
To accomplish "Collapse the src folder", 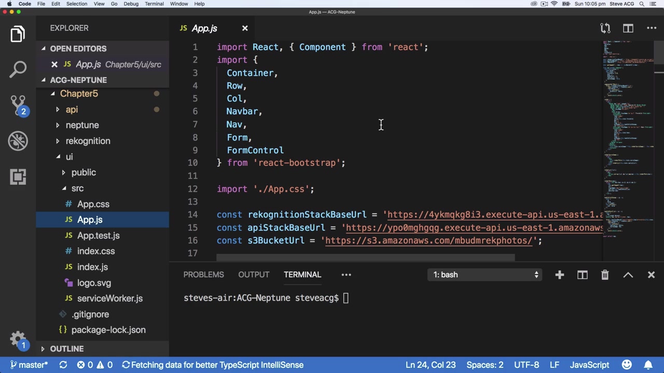I will [77, 188].
